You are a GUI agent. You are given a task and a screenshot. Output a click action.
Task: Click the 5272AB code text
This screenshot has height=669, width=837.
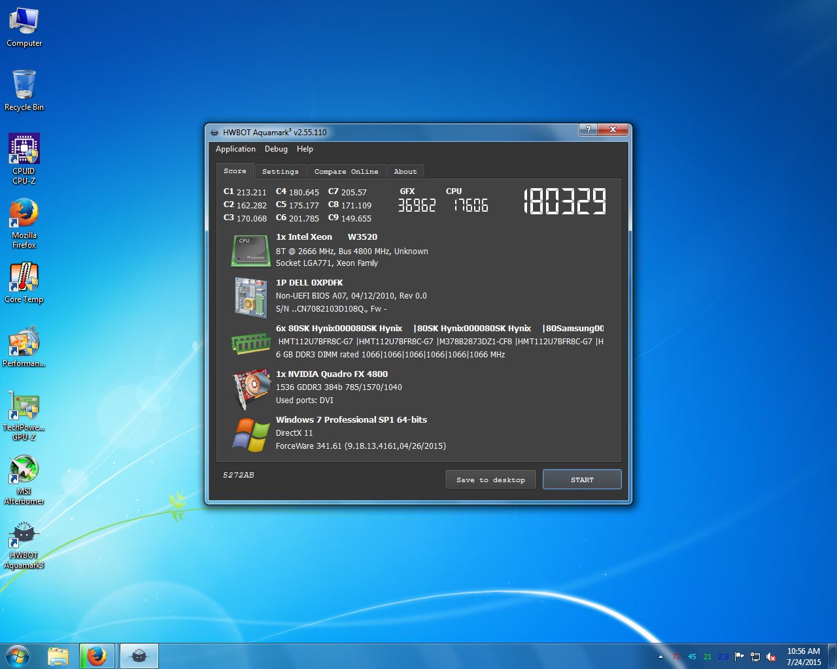point(239,475)
